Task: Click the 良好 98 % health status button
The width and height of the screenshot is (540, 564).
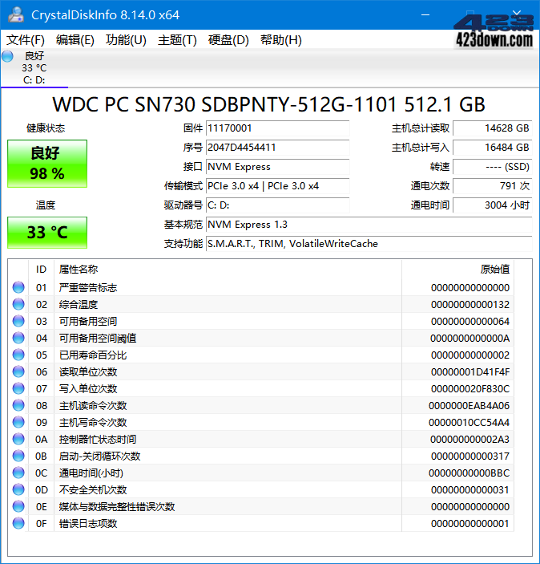Action: click(47, 164)
